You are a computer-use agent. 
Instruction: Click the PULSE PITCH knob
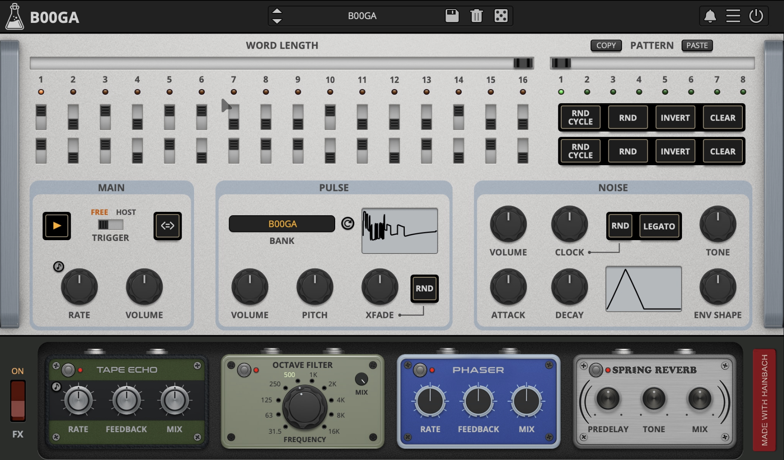(x=315, y=287)
